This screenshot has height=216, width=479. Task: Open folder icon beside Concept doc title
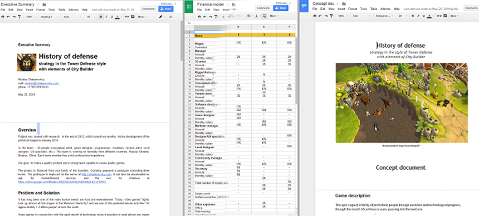click(344, 4)
